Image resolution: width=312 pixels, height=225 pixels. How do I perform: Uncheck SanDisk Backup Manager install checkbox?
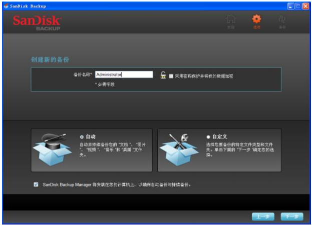coord(36,184)
